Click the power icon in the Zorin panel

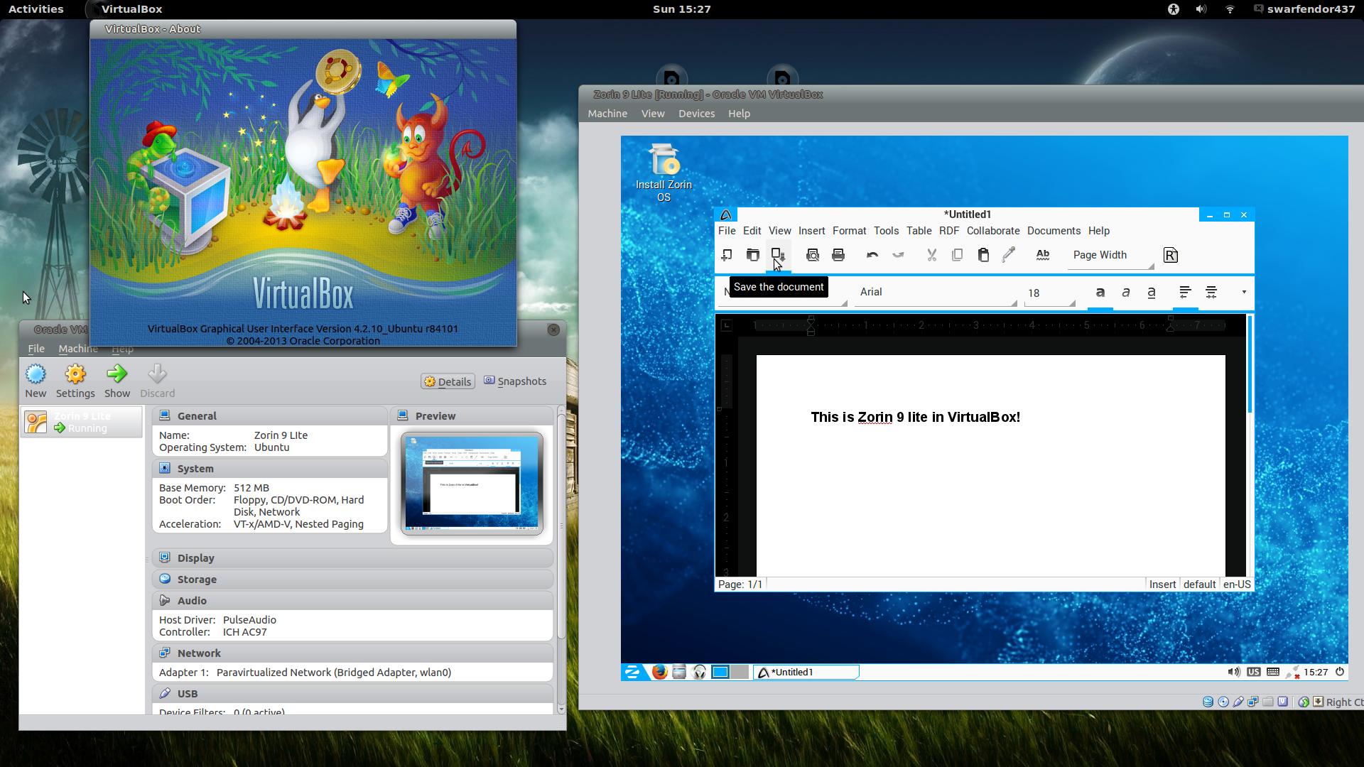1339,672
